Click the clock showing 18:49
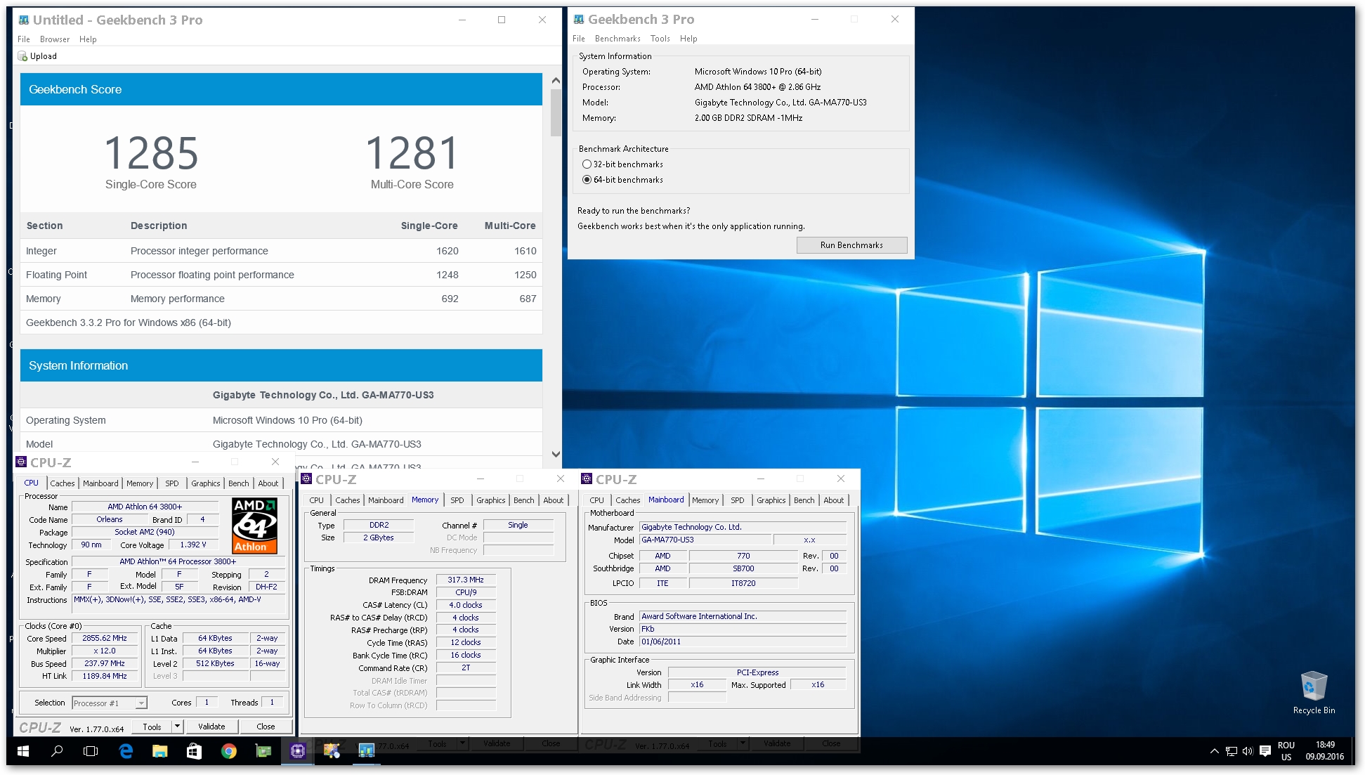The width and height of the screenshot is (1365, 775). point(1325,745)
